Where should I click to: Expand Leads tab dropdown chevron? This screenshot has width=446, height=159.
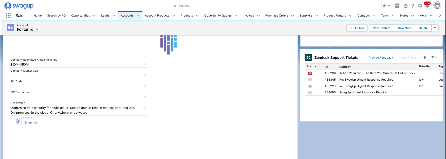pos(114,16)
